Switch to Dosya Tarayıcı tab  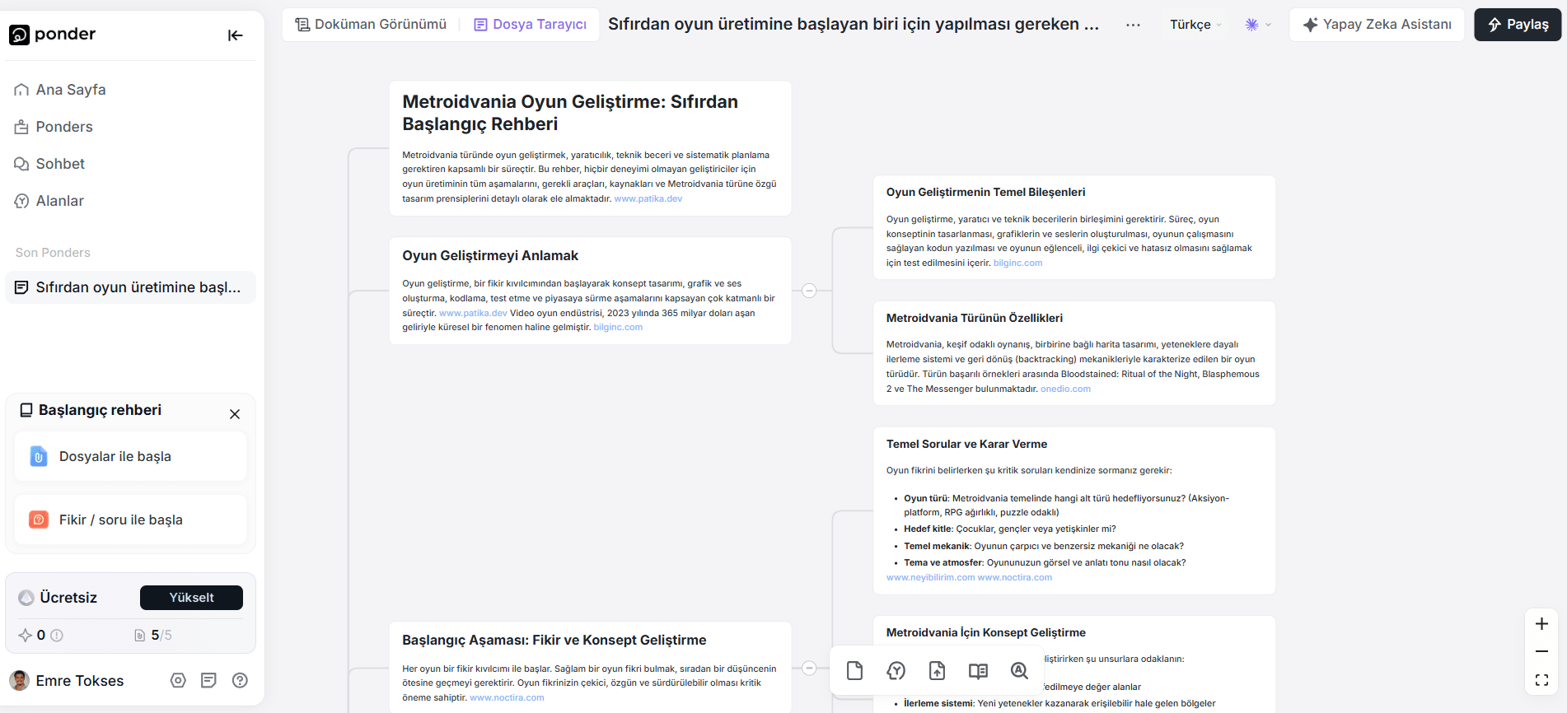pyautogui.click(x=531, y=25)
